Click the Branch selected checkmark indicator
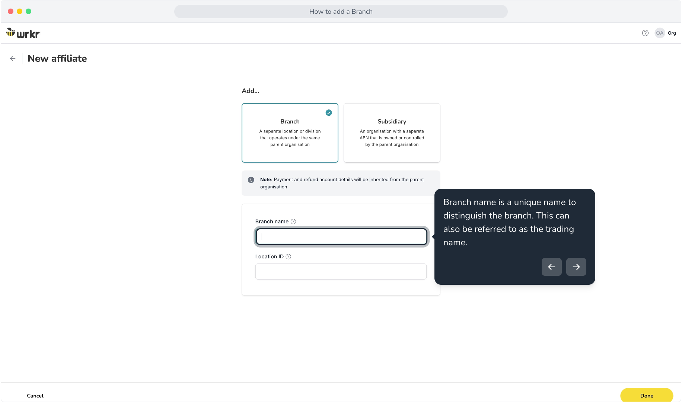 329,113
